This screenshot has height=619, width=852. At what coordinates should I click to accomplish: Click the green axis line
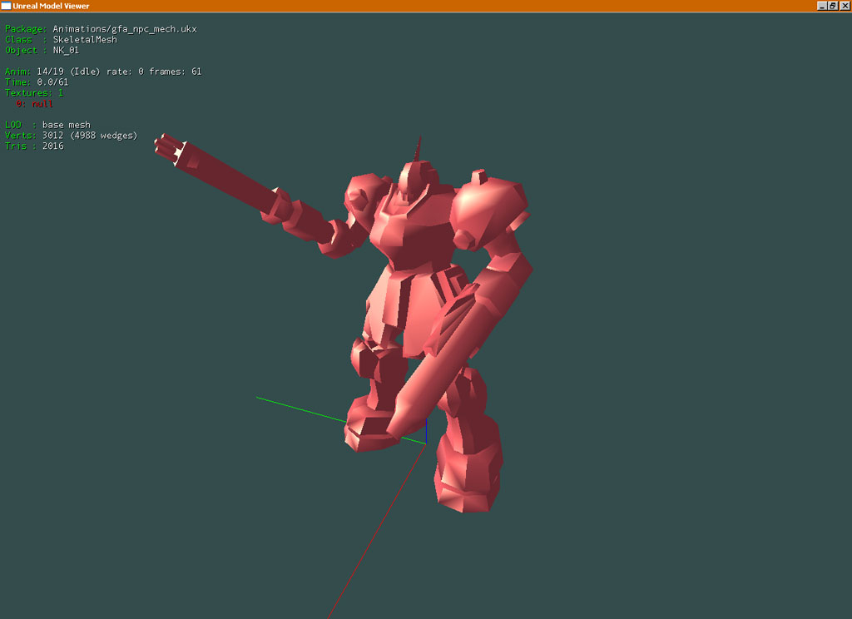[x=300, y=409]
